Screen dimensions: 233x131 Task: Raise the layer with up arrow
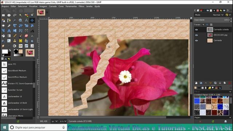(x=206, y=83)
